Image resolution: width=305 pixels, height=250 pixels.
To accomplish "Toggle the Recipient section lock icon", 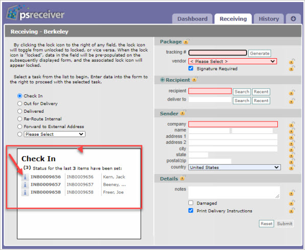I will coord(194,79).
